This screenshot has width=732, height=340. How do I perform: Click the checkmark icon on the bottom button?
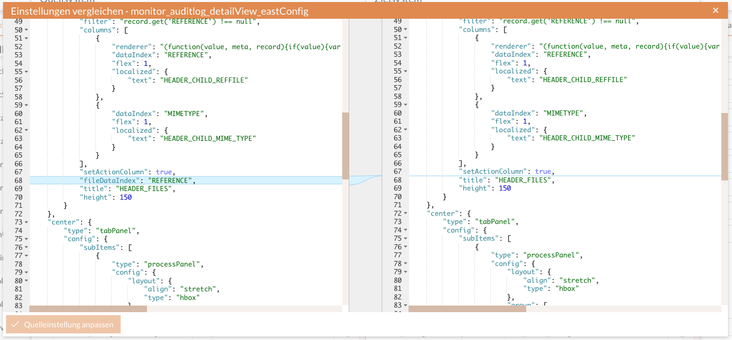[16, 324]
